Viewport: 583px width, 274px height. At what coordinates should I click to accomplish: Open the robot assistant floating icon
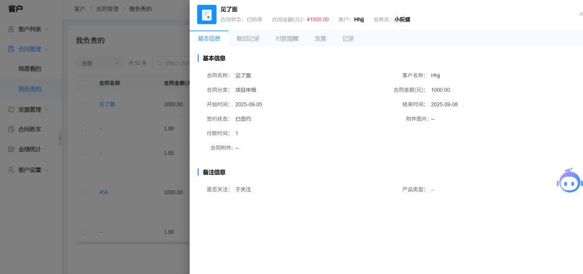coord(568,180)
